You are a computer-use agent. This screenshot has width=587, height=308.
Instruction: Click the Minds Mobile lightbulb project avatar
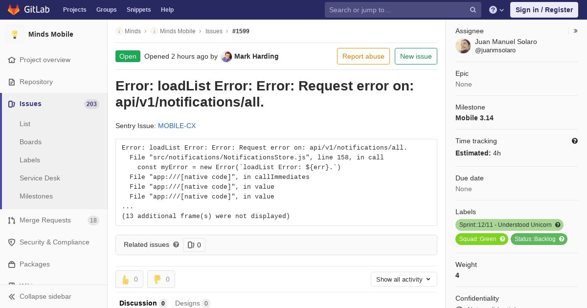coord(15,34)
